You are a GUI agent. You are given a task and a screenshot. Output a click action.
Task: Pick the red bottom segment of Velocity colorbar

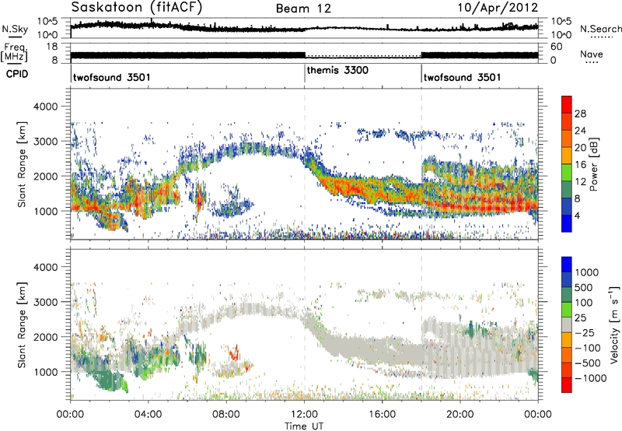[567, 385]
